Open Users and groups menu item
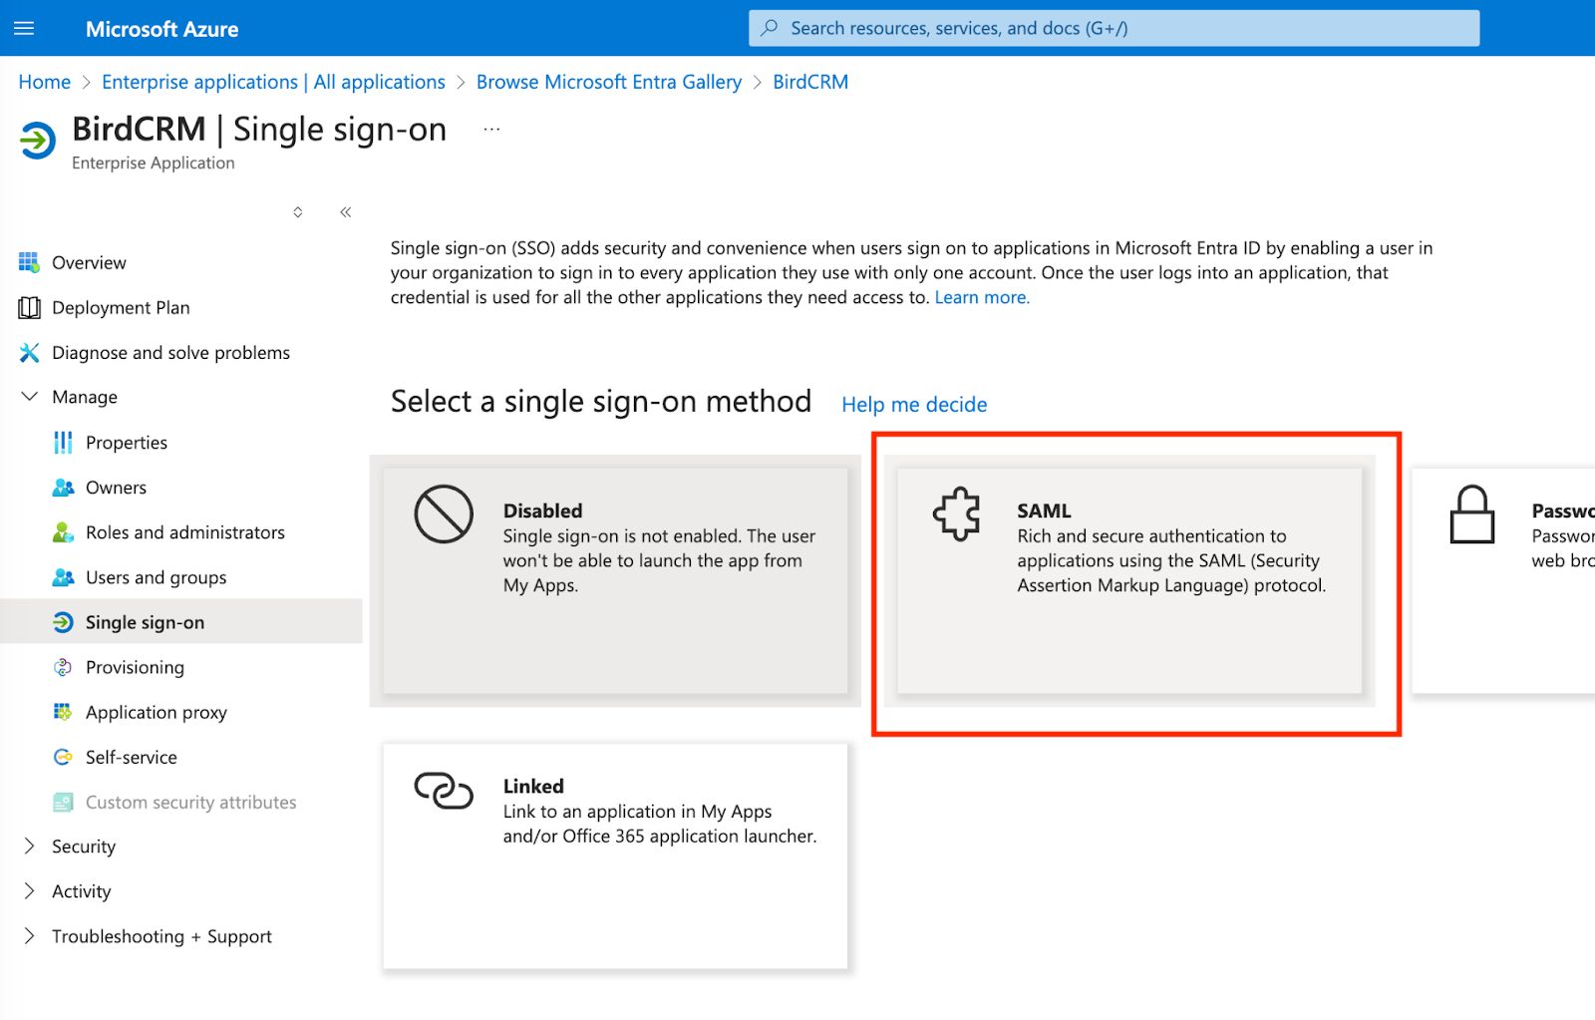The image size is (1595, 1020). [156, 577]
